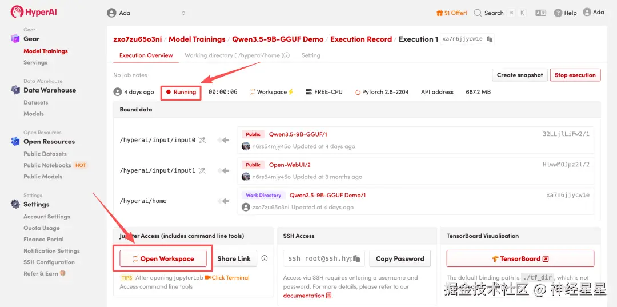Open the SSH documentation link
Viewport: 617px width, 307px height.
click(x=308, y=296)
